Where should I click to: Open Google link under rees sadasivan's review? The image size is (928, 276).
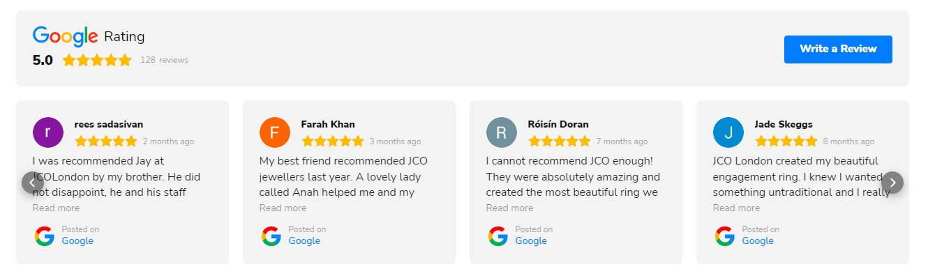(77, 241)
